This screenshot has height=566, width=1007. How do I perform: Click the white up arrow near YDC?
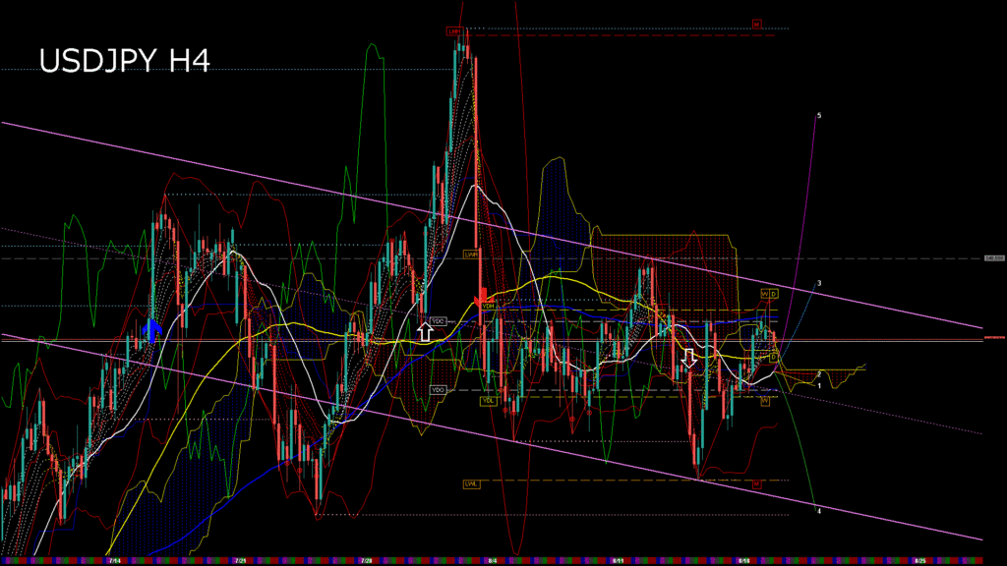pyautogui.click(x=425, y=331)
